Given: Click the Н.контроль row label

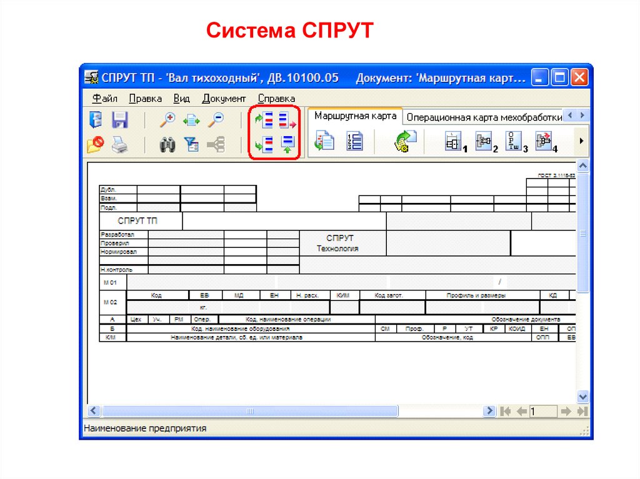Looking at the screenshot, I should (x=124, y=270).
